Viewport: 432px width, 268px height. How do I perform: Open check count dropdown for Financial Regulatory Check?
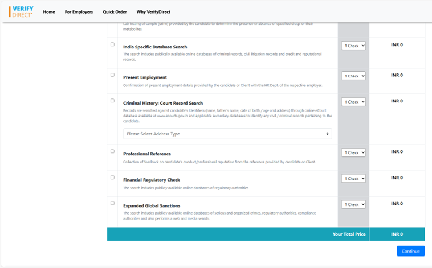coord(353,179)
